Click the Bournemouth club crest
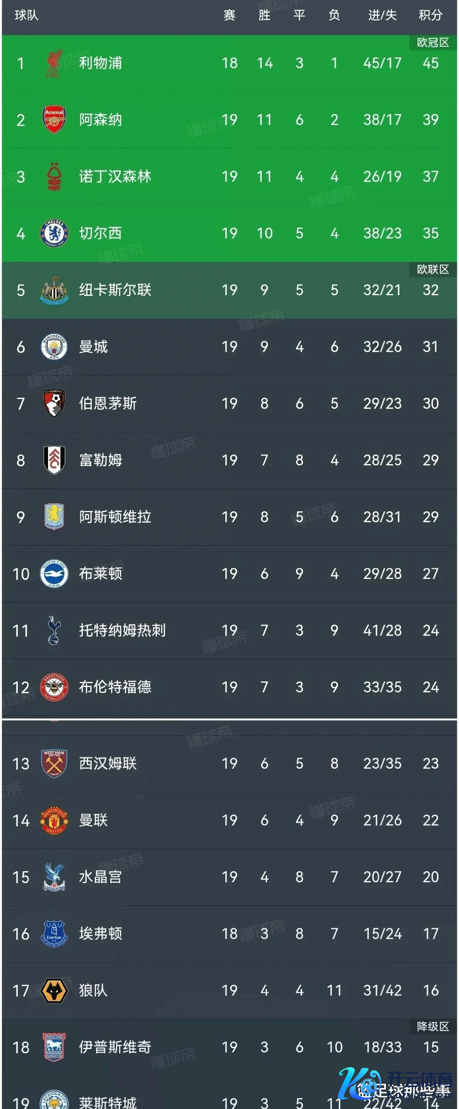Image resolution: width=459 pixels, height=1109 pixels. [54, 403]
